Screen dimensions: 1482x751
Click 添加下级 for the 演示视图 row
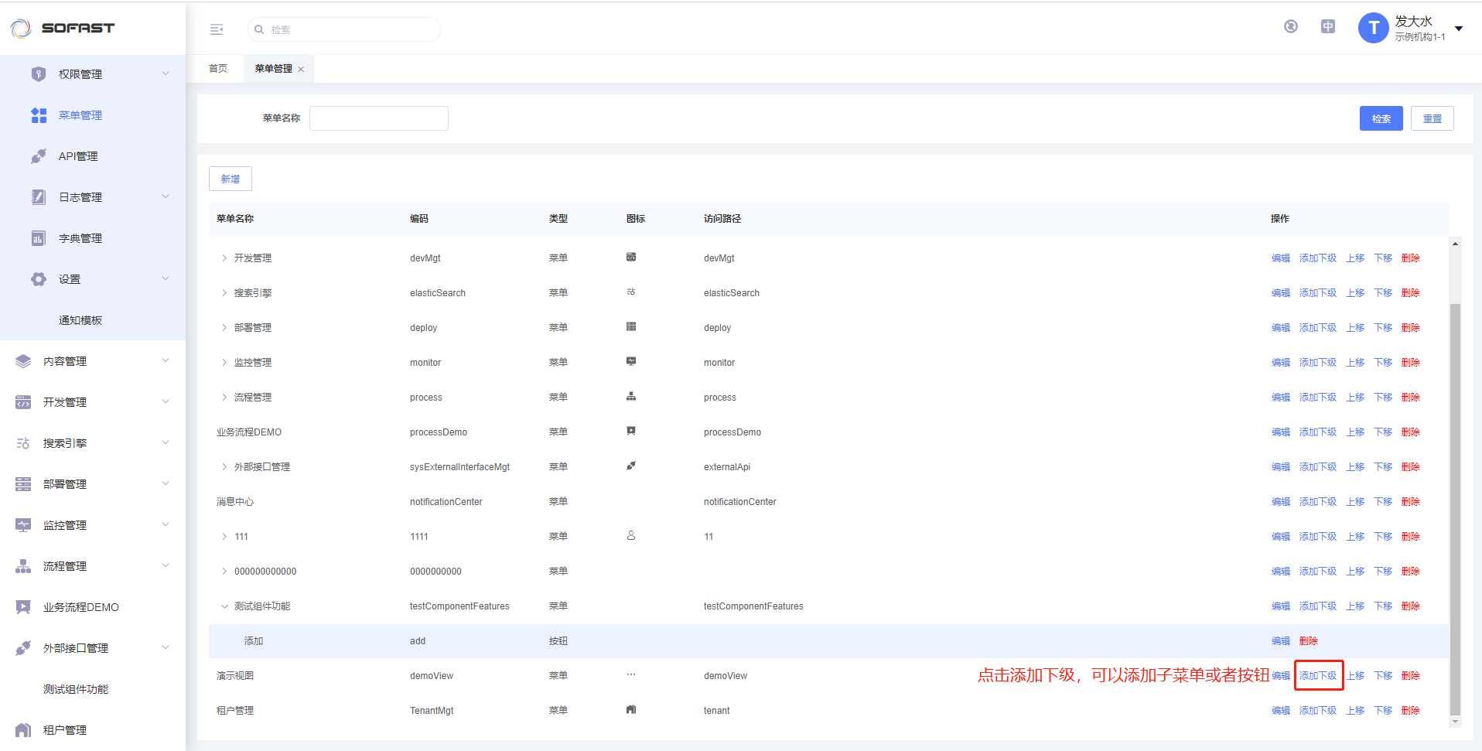[x=1318, y=676]
